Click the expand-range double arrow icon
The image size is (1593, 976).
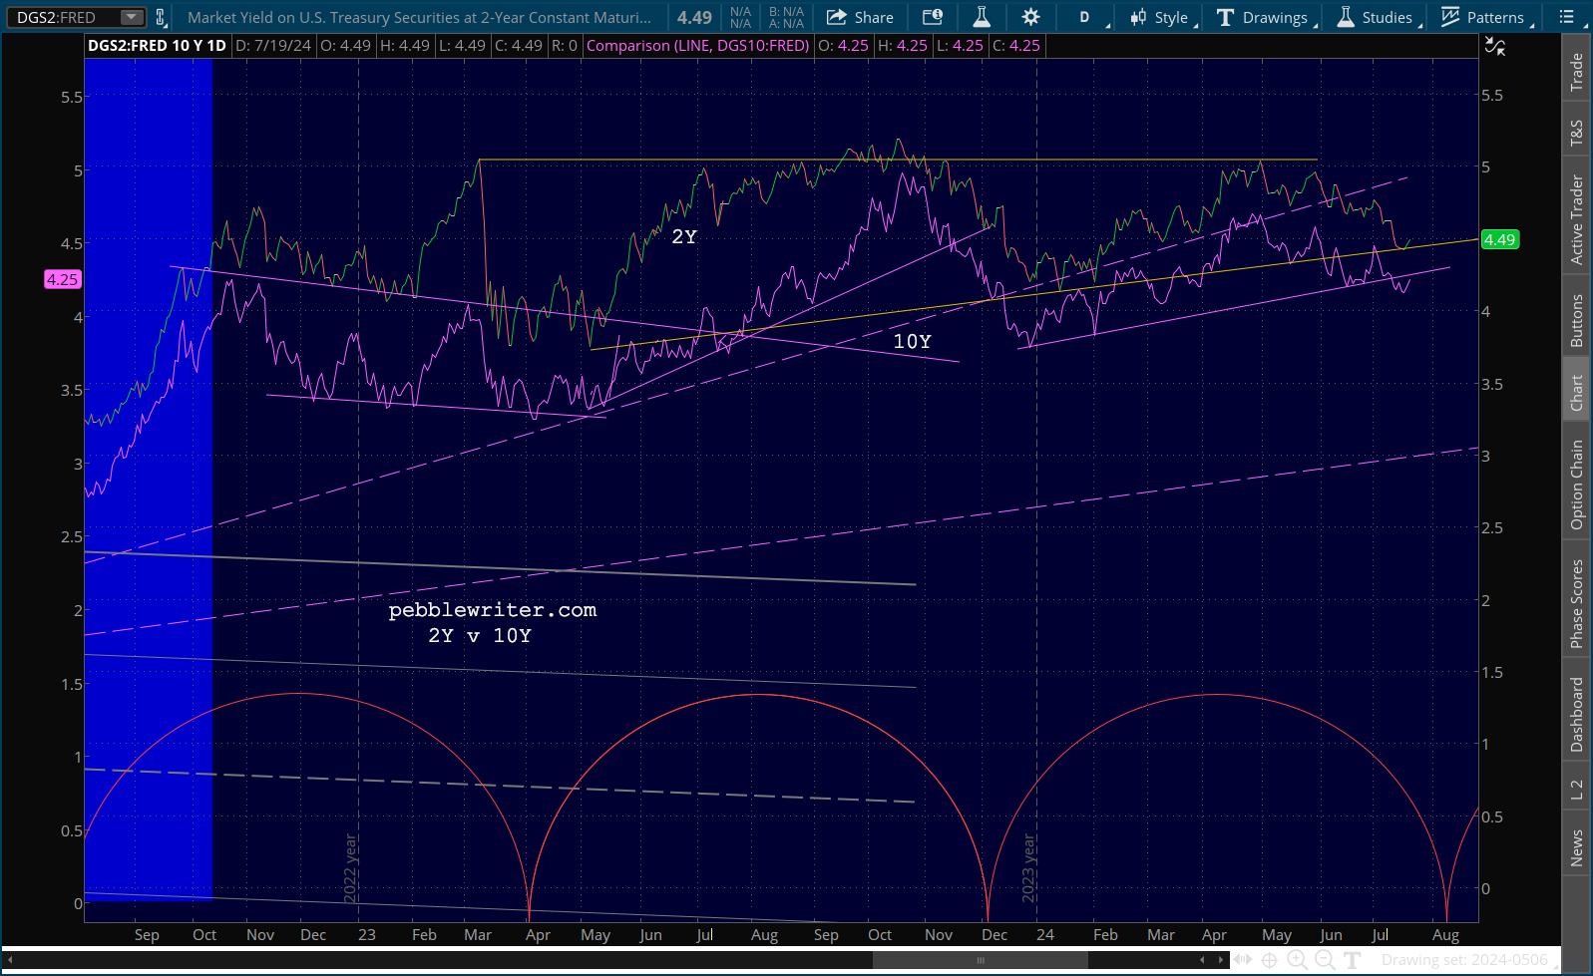1242,960
